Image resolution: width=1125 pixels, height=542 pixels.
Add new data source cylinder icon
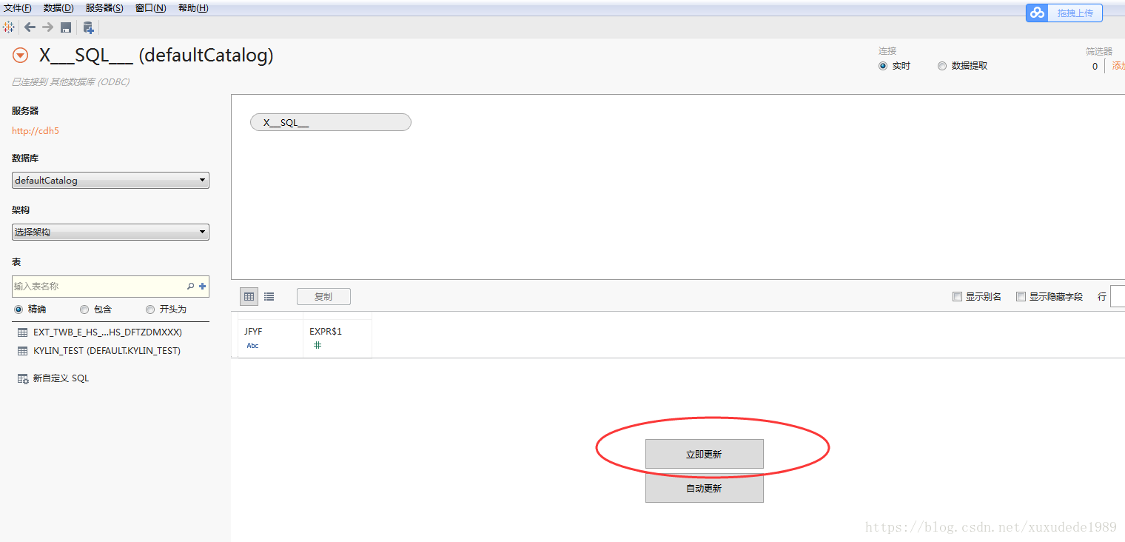click(x=88, y=27)
